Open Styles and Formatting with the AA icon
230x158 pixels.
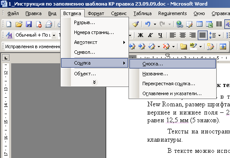pos(9,35)
